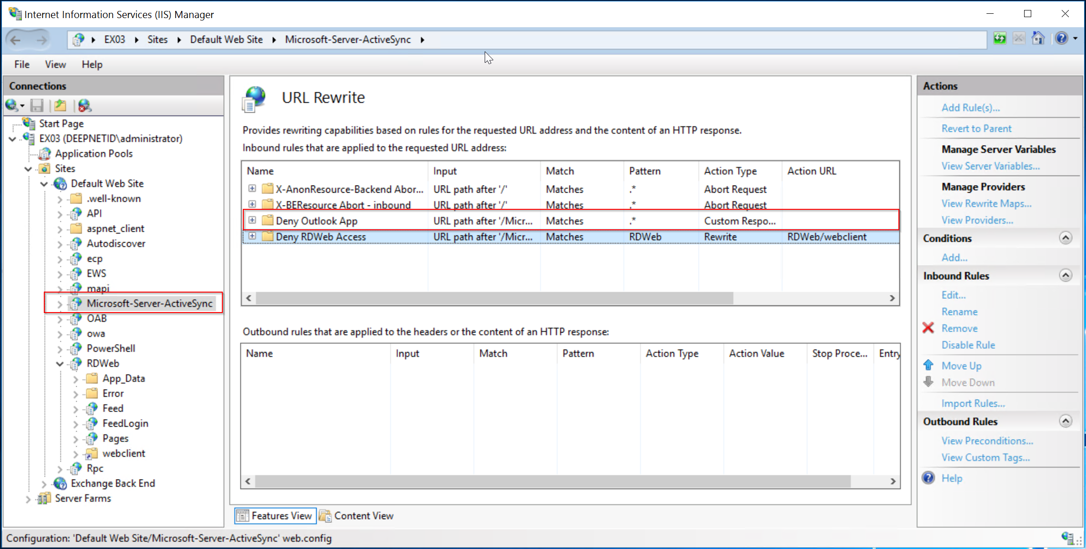Collapse the Inbound Rules actions section
This screenshot has height=549, width=1086.
(1066, 275)
